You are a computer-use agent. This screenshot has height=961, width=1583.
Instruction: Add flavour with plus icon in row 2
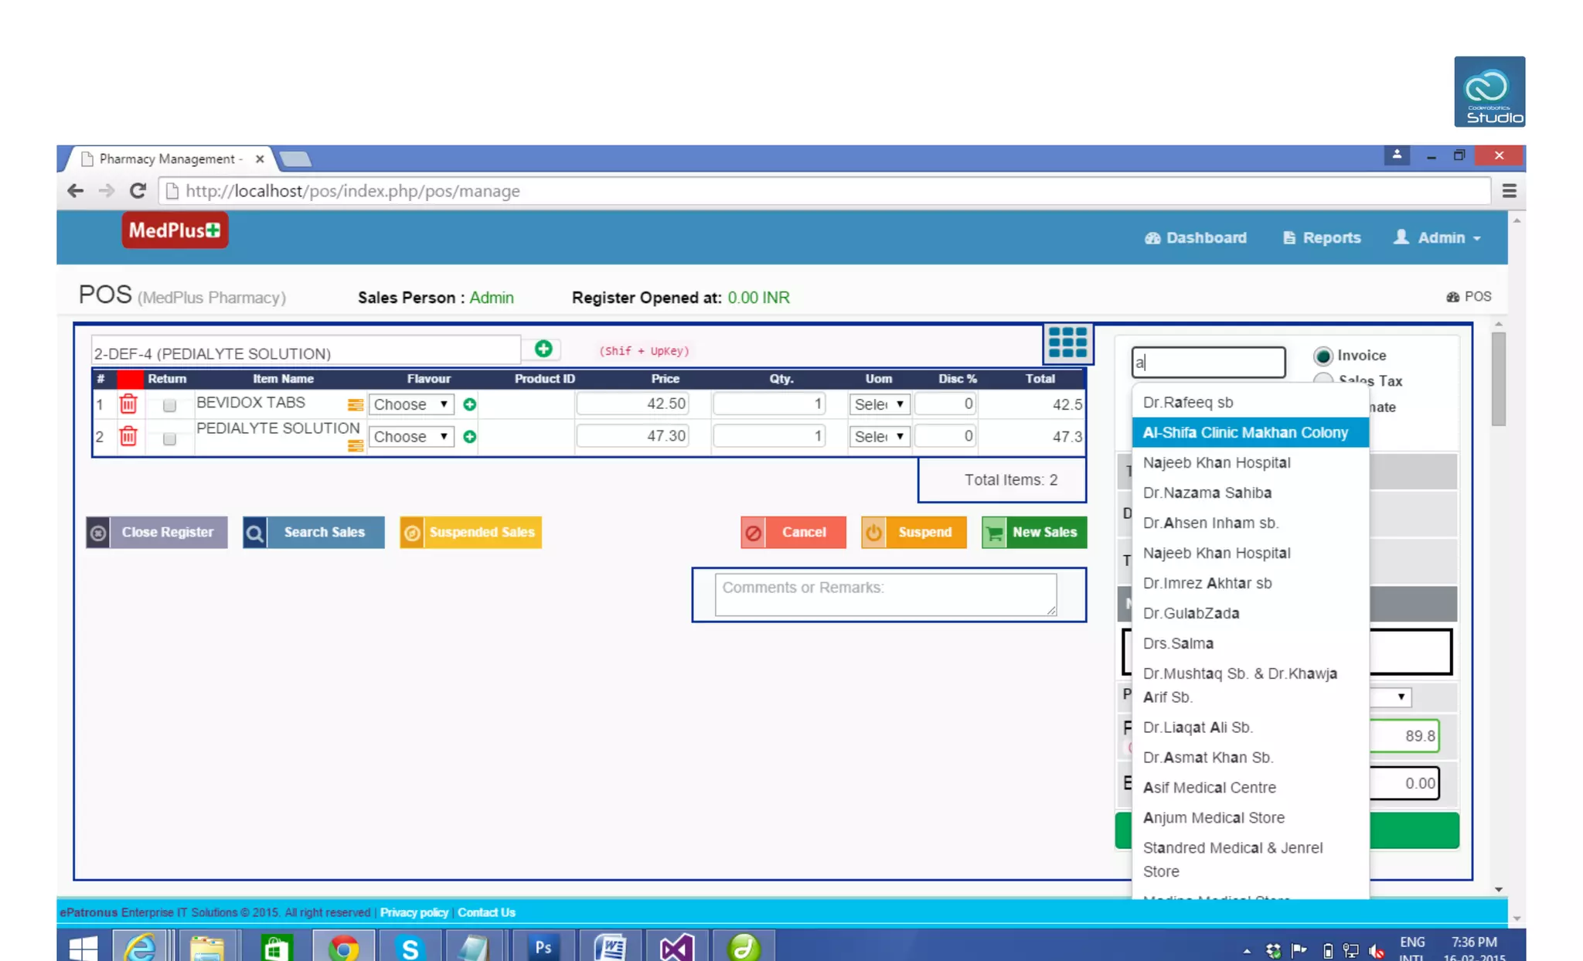point(469,437)
